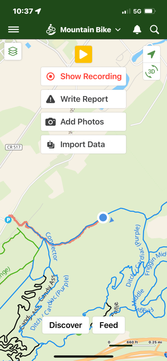Open the Feed button

click(109, 325)
